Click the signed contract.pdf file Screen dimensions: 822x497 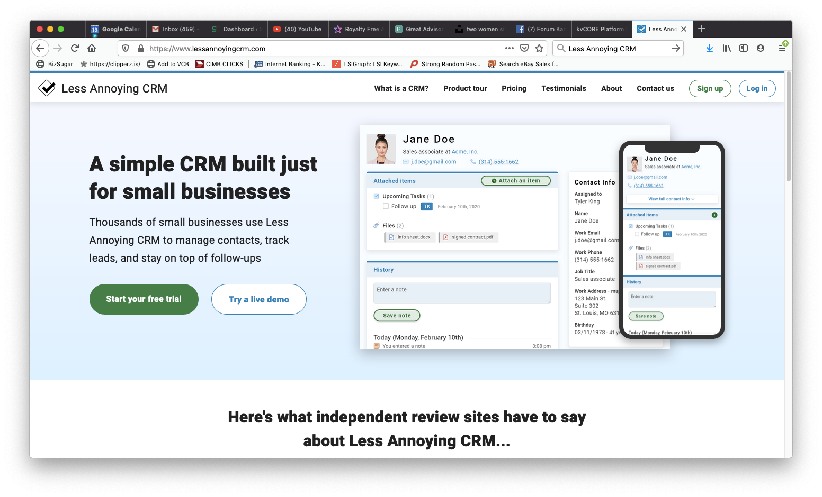click(468, 237)
